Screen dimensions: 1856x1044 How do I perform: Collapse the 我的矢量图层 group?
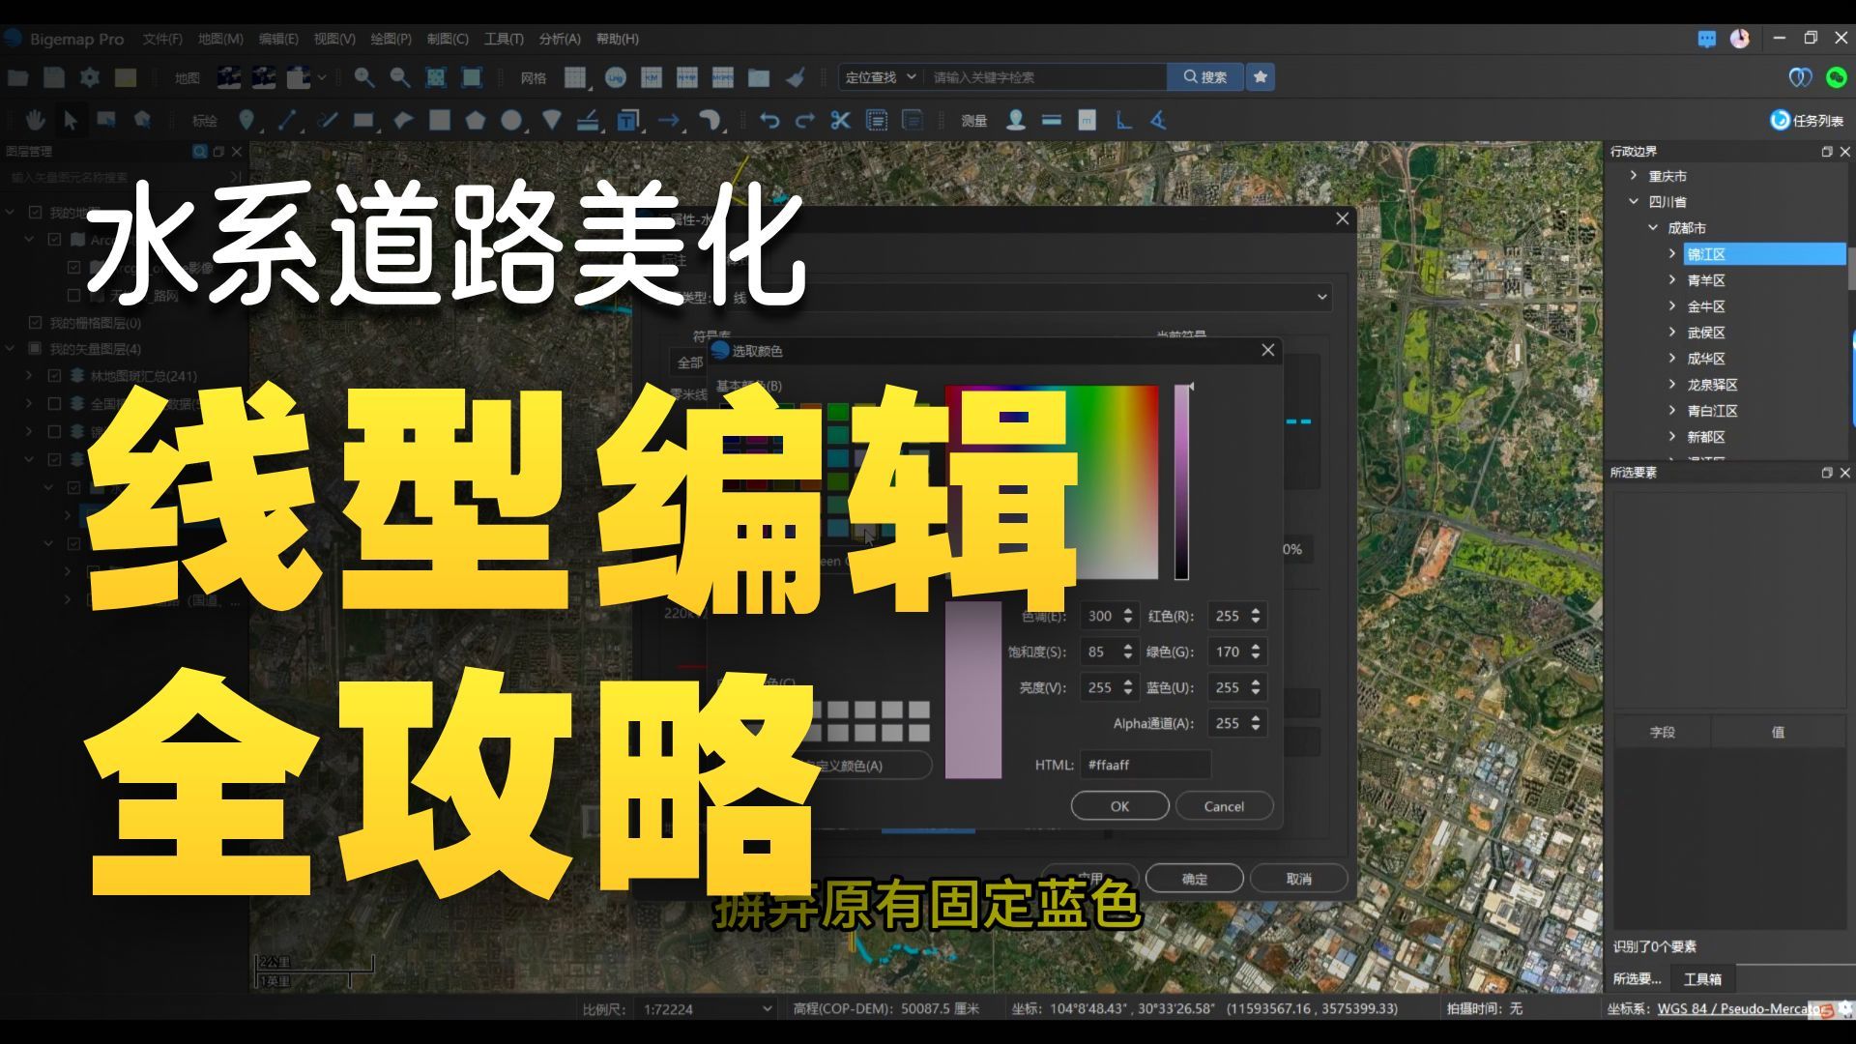pos(11,349)
